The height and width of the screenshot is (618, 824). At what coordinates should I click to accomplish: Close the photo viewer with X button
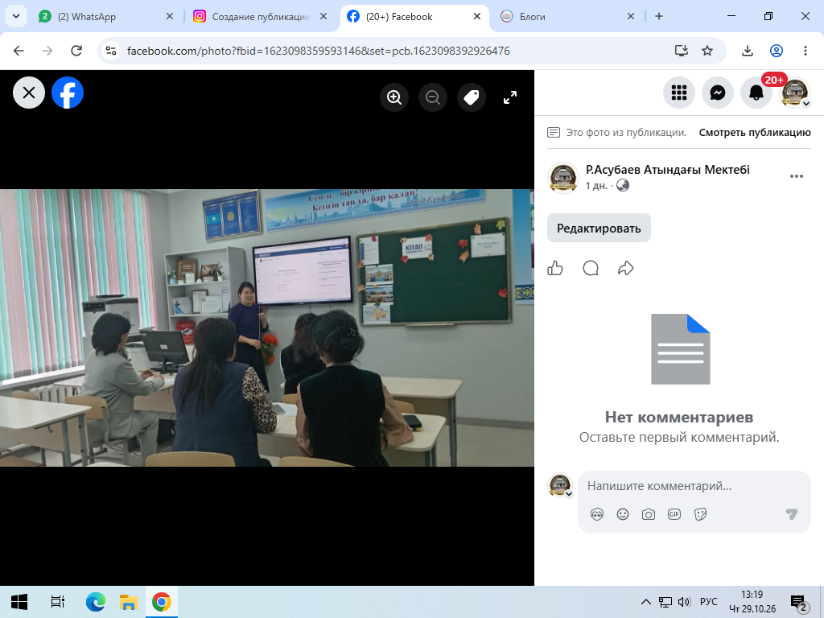tap(29, 93)
